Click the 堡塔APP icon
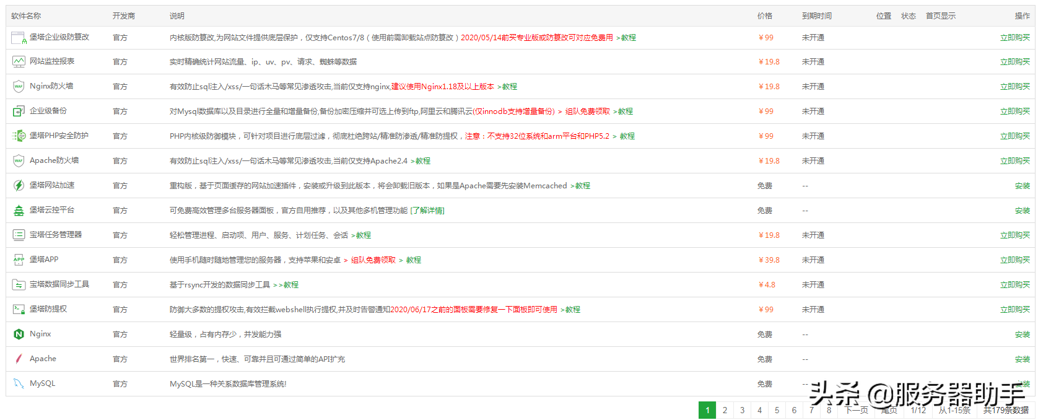 [19, 260]
